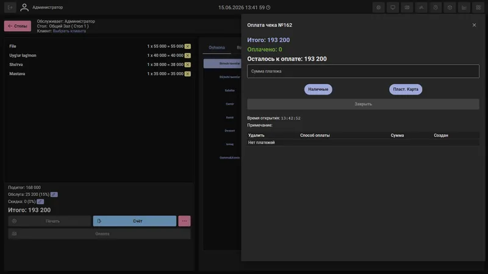Click the Сумма платежа input field
Screen dimensions: 488x274
click(x=363, y=71)
